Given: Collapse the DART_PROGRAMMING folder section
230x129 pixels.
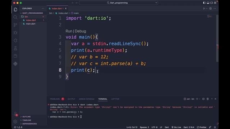Looking at the screenshot, I should [32, 13].
